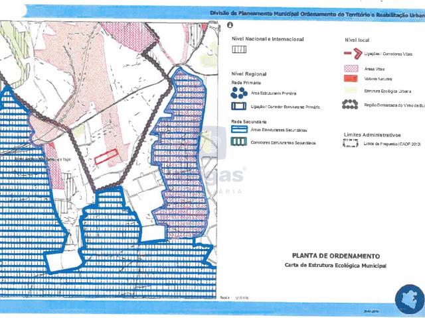
Task: Click the red Valores Naturais swatch
Action: (x=351, y=78)
